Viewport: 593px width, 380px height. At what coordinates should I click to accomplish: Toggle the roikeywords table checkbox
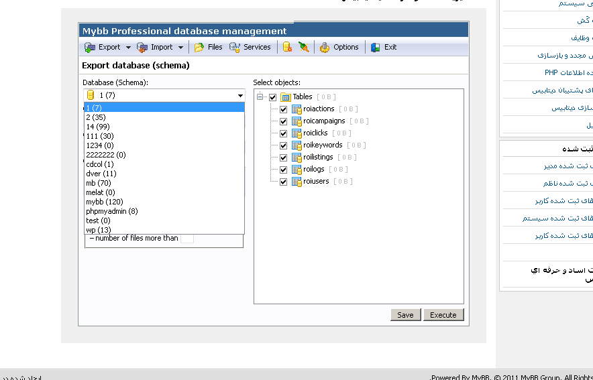pos(284,145)
